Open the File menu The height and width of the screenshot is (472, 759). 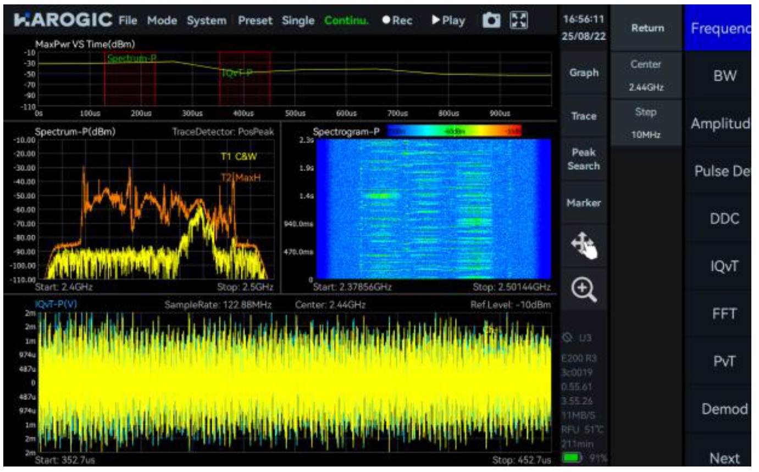point(128,21)
